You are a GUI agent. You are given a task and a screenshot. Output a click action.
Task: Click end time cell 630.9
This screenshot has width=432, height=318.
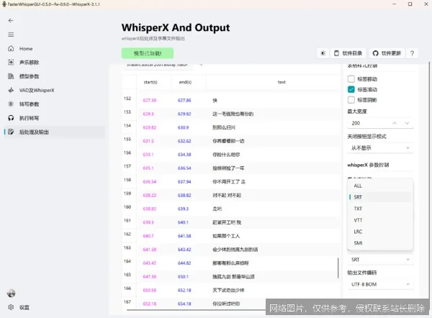click(183, 127)
